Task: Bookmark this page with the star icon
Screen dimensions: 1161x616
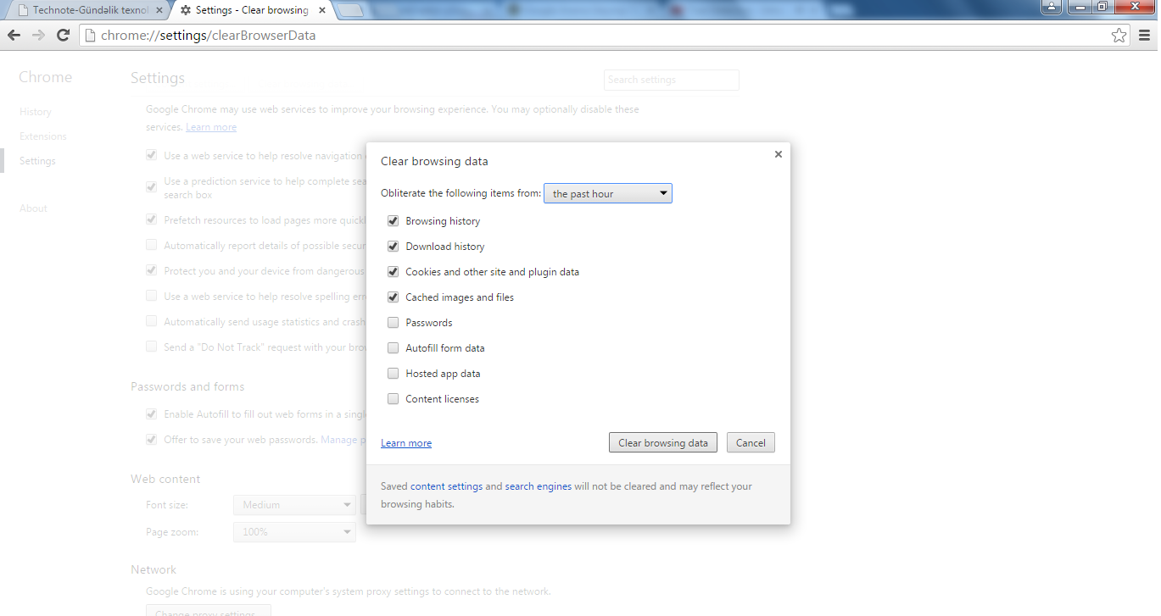Action: pyautogui.click(x=1119, y=36)
